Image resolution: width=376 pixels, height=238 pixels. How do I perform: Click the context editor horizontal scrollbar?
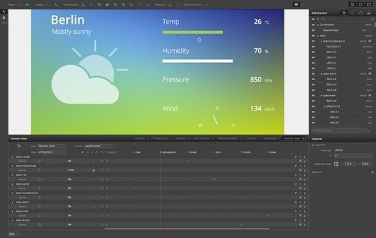pyautogui.click(x=187, y=229)
